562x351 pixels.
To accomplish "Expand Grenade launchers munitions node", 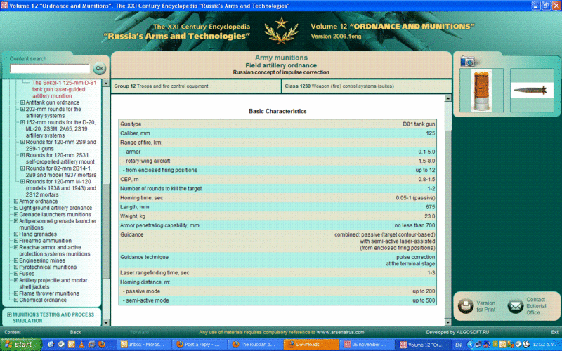I will [x=15, y=214].
